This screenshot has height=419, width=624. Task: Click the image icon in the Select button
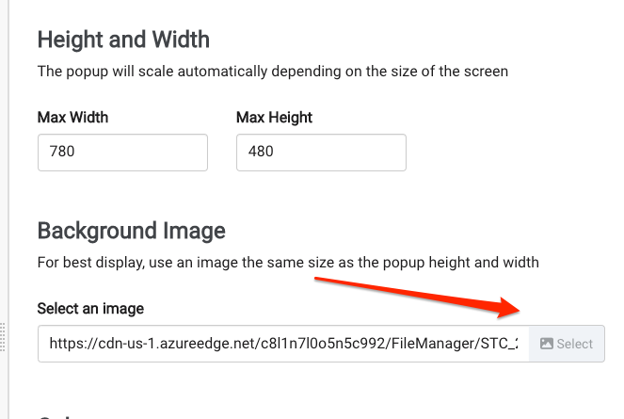click(x=547, y=344)
